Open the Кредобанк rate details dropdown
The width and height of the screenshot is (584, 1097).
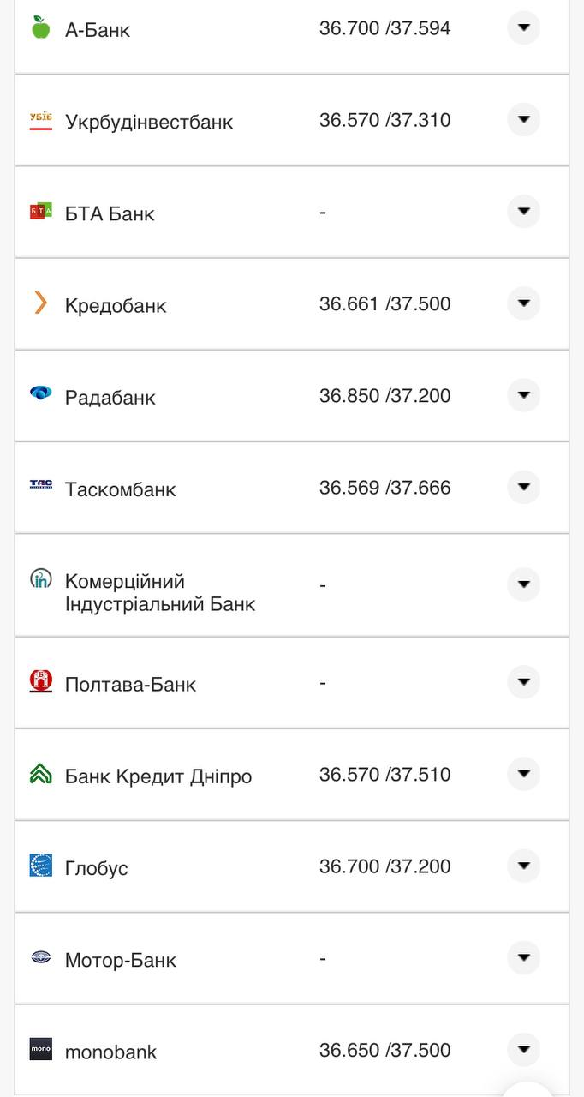(x=523, y=303)
